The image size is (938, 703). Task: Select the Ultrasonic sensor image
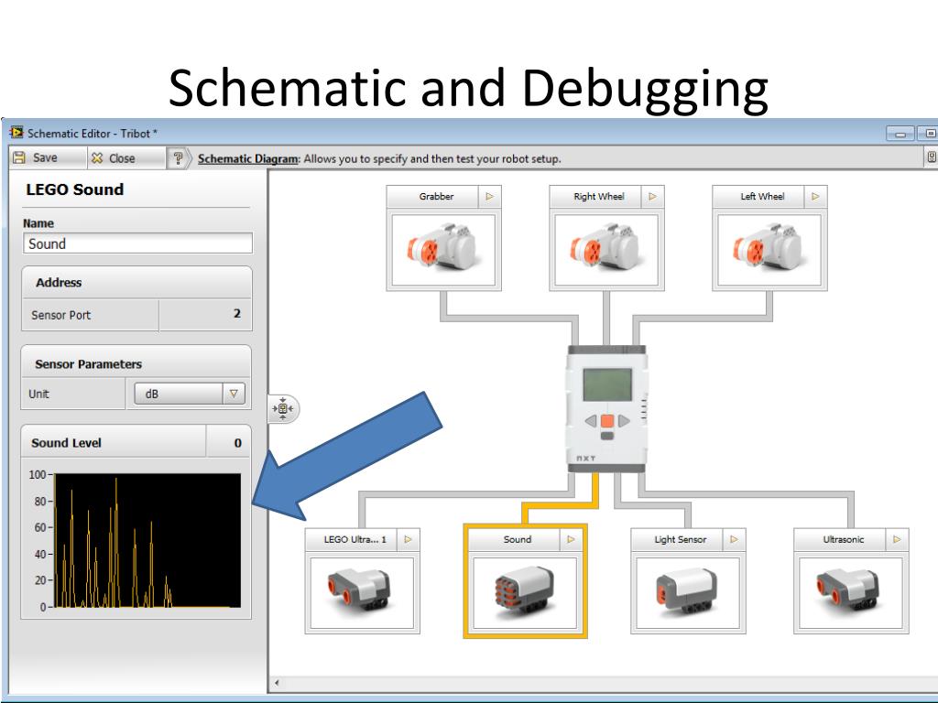coord(851,593)
